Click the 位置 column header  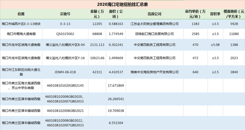21,14
